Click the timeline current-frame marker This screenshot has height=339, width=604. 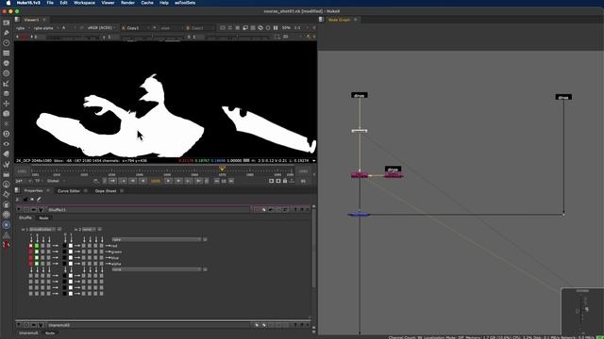222,169
